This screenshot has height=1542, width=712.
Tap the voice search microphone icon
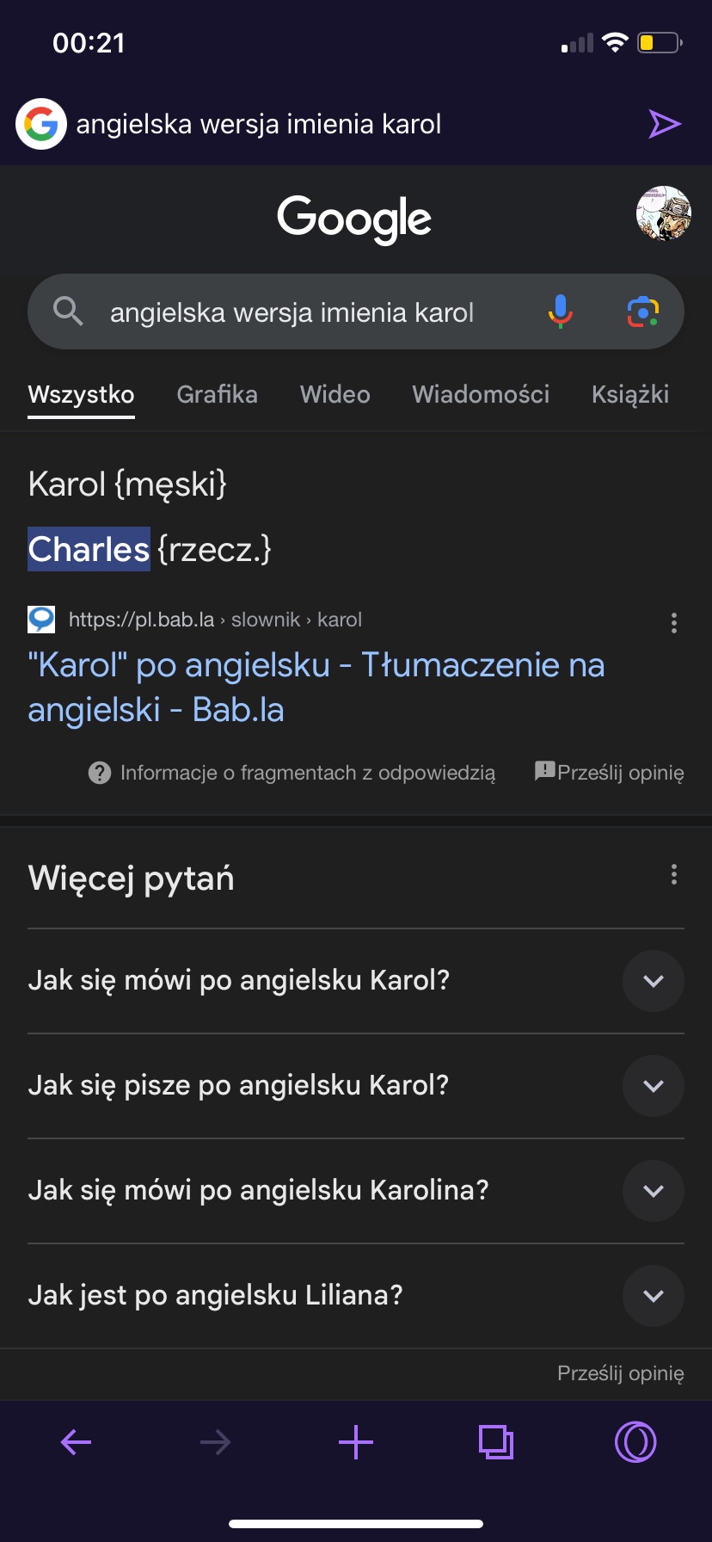[x=560, y=311]
